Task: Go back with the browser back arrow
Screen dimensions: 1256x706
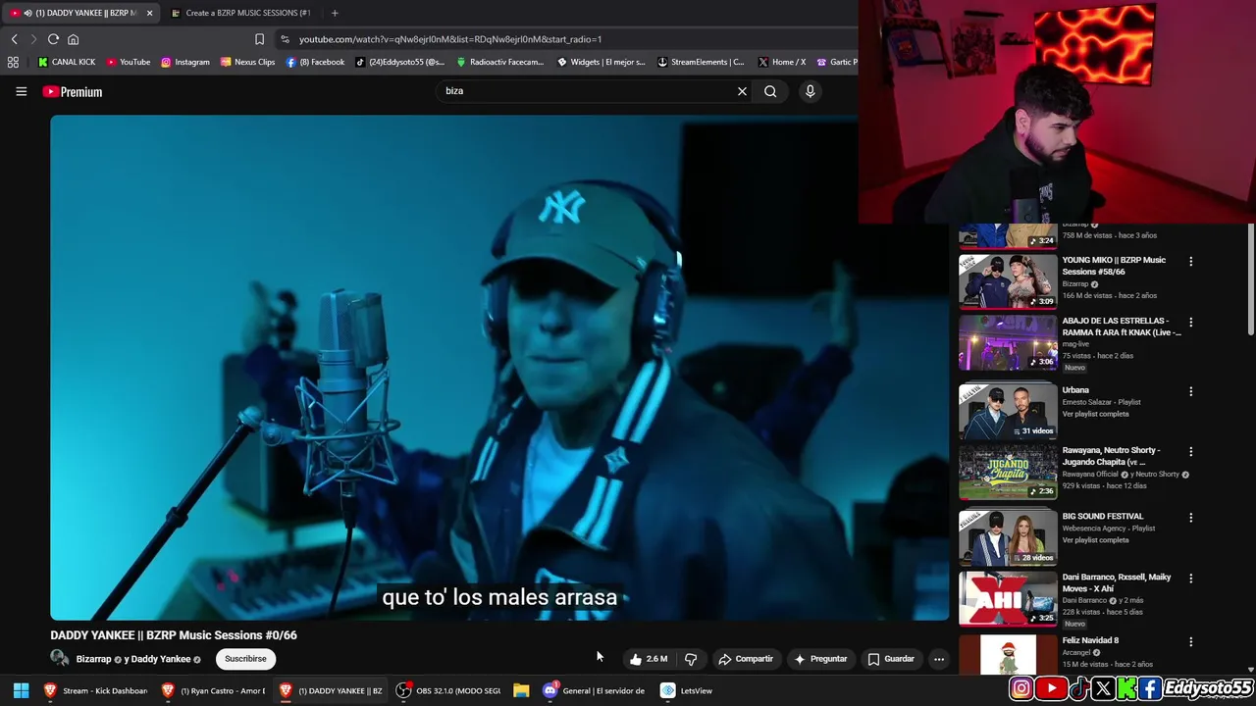Action: pyautogui.click(x=14, y=39)
